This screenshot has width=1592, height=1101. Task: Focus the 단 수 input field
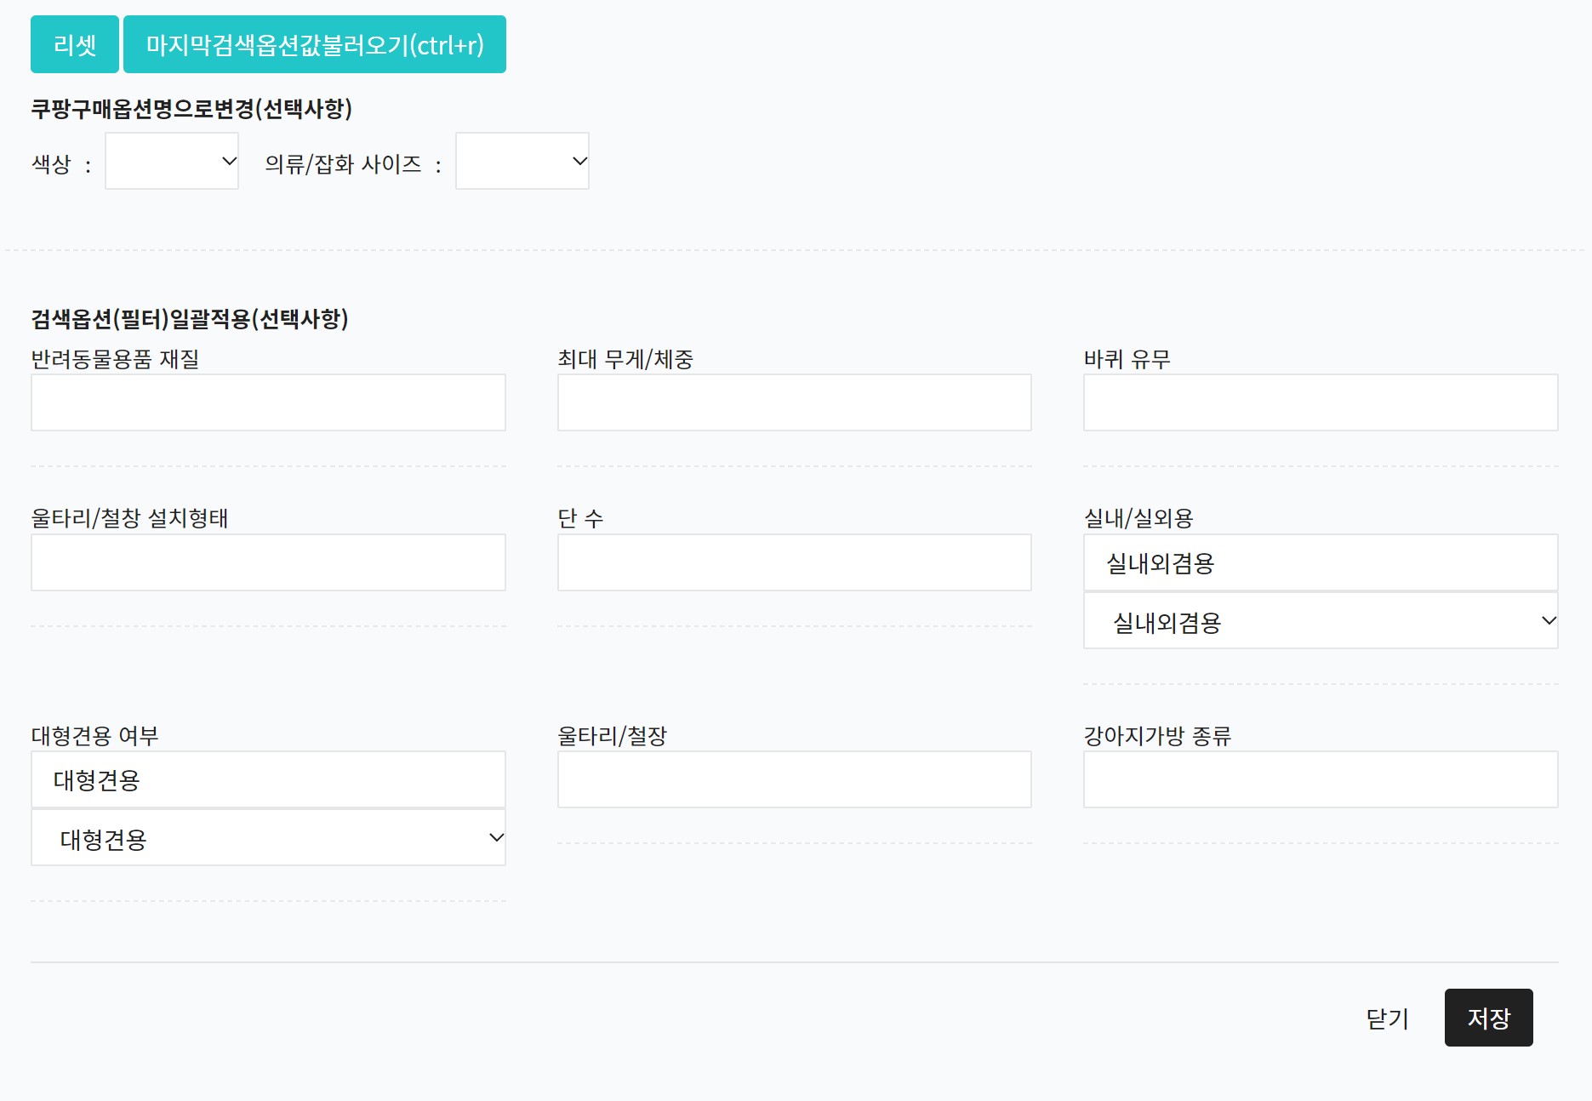795,562
